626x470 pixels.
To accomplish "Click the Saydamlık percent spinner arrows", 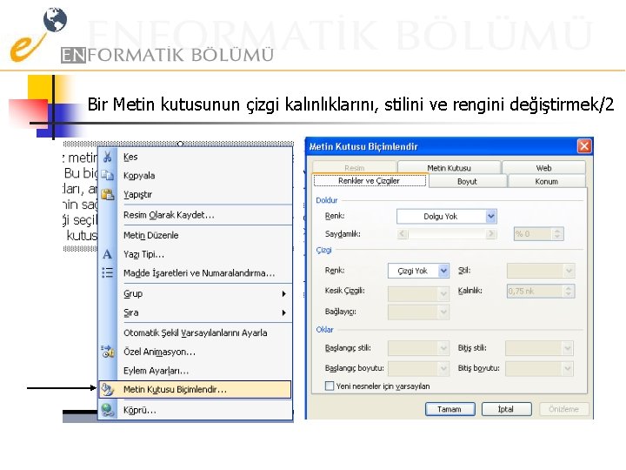I will point(557,234).
